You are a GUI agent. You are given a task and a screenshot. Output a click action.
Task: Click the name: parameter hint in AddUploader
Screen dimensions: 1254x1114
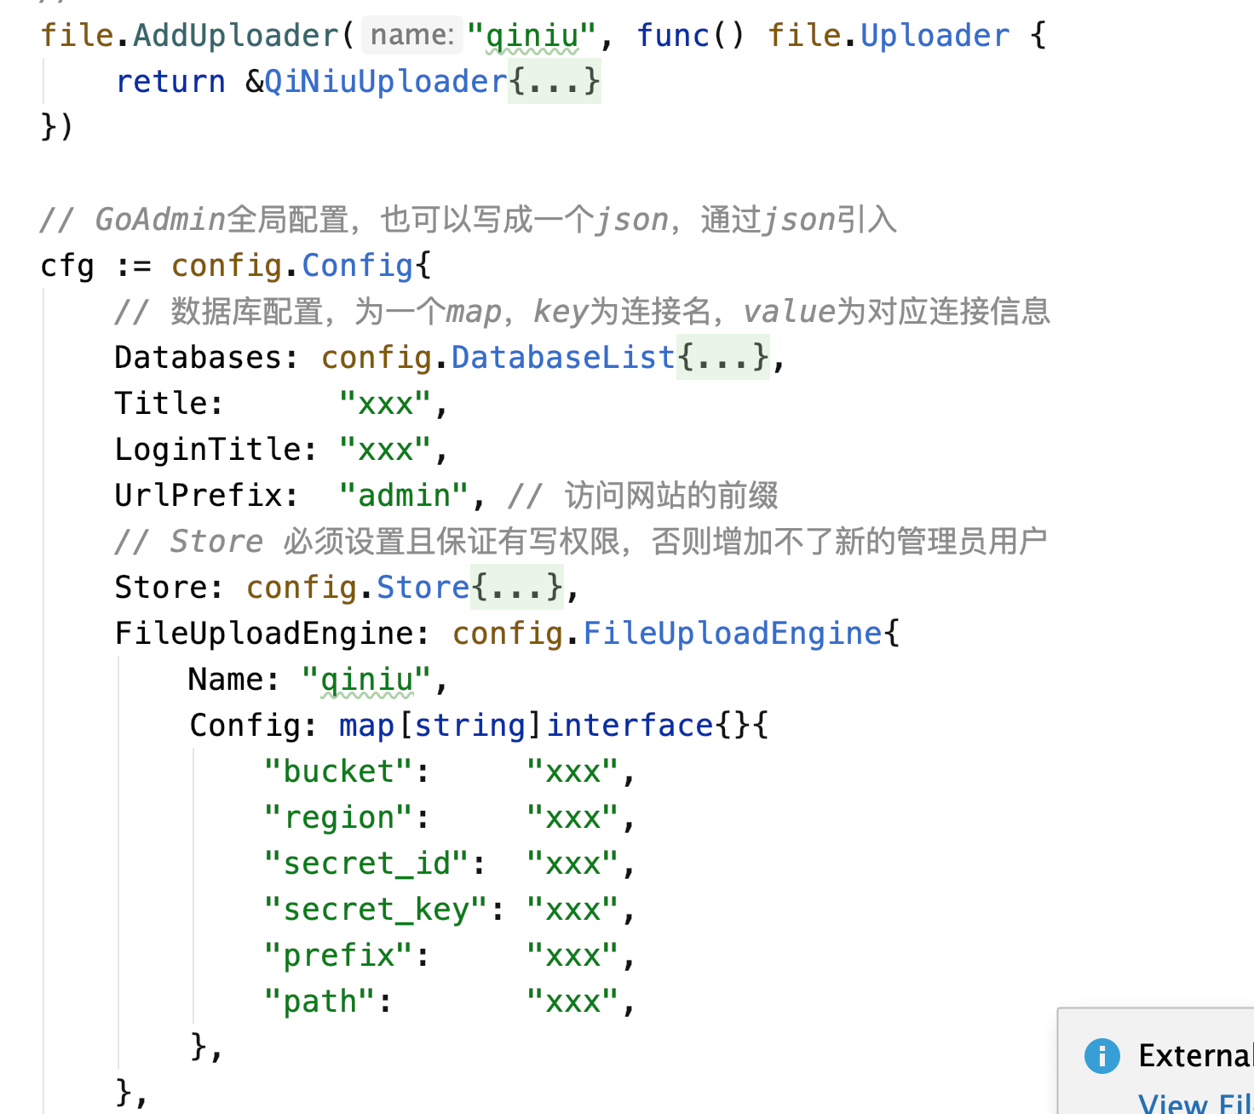pos(412,35)
